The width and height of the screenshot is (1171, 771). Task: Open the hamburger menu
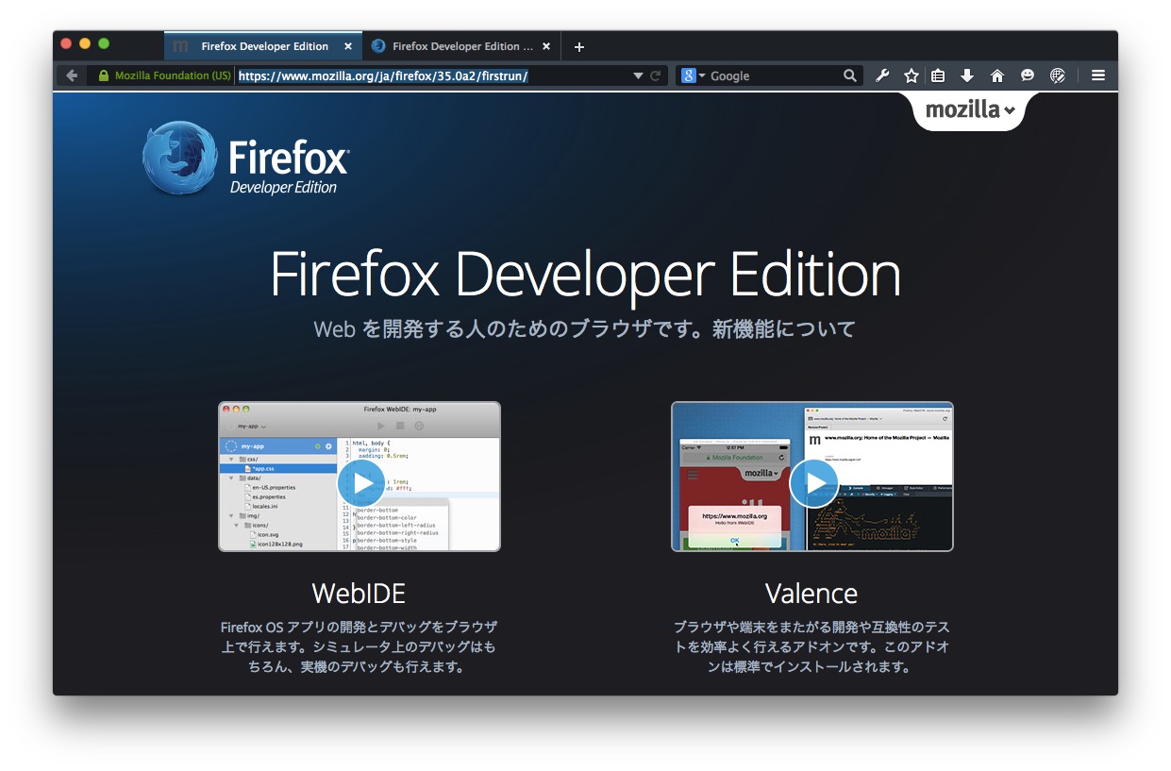(1098, 75)
